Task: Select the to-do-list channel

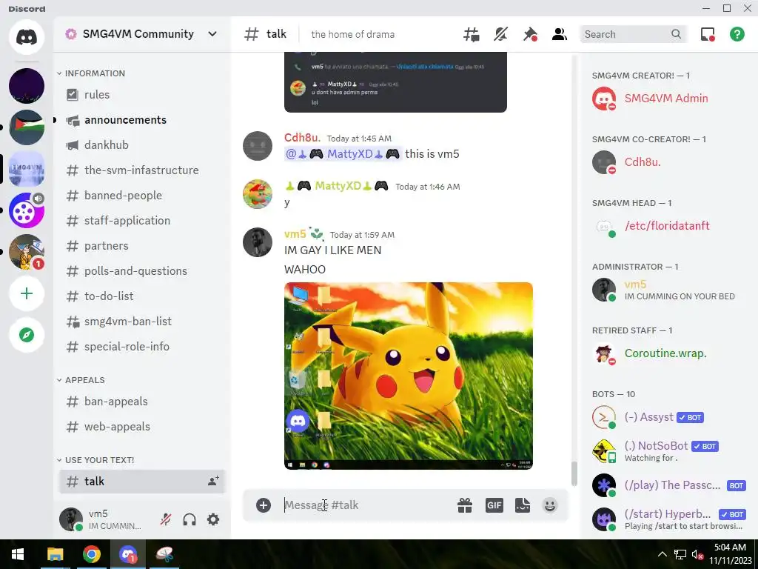Action: click(x=141, y=296)
